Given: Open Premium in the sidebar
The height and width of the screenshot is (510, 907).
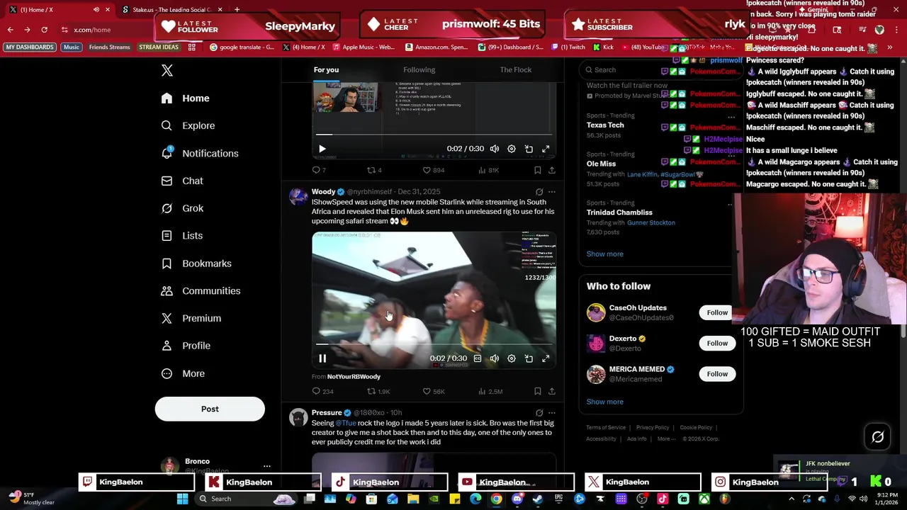Looking at the screenshot, I should (x=191, y=318).
